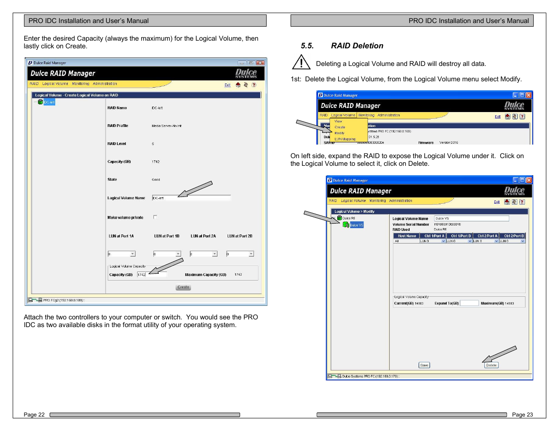Click Home icon in Logical Volume dropdown window
This screenshot has width=559, height=431.
507,117
